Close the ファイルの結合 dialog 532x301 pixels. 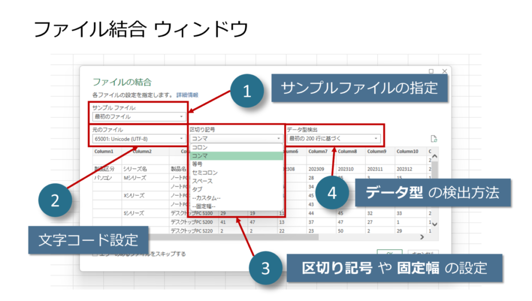444,71
